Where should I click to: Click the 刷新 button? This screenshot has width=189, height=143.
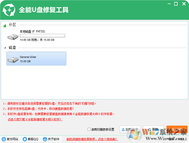coord(153,129)
